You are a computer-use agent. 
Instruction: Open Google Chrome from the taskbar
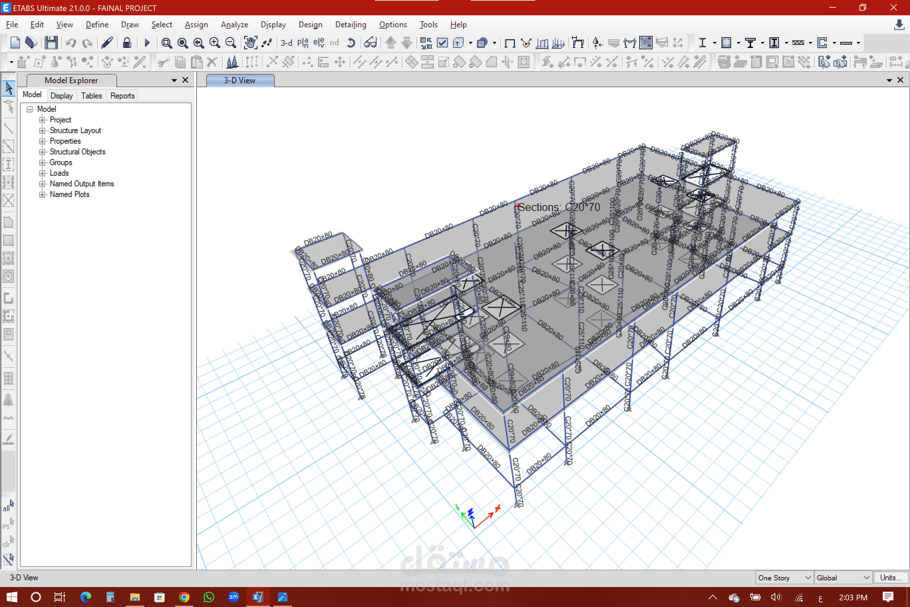[x=184, y=597]
